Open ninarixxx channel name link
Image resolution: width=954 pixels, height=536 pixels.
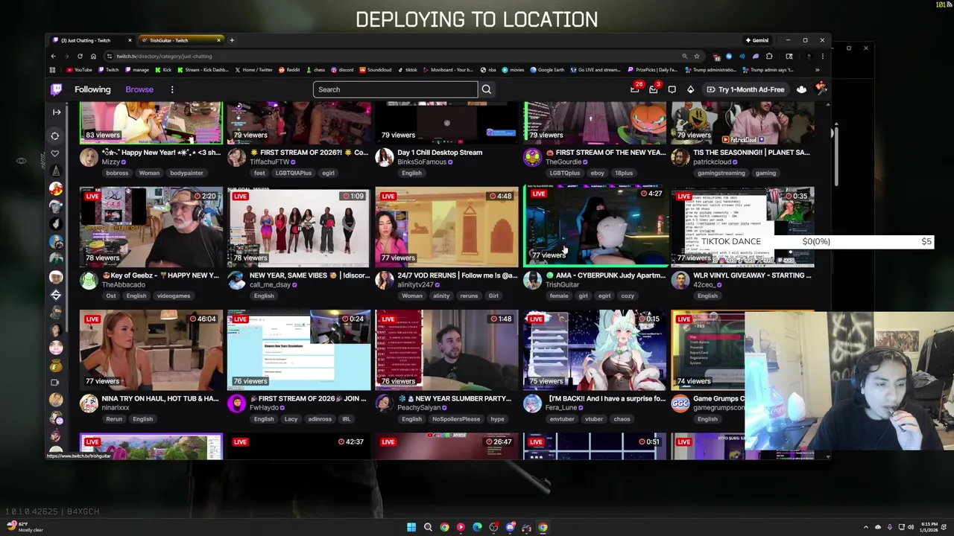point(116,408)
